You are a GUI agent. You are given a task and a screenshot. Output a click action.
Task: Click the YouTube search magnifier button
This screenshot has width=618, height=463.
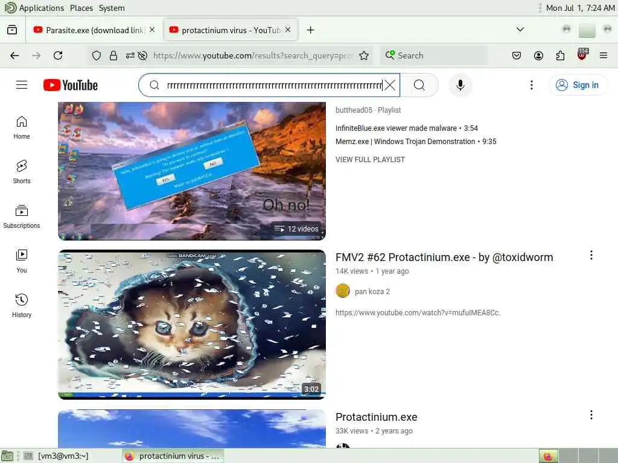click(419, 85)
